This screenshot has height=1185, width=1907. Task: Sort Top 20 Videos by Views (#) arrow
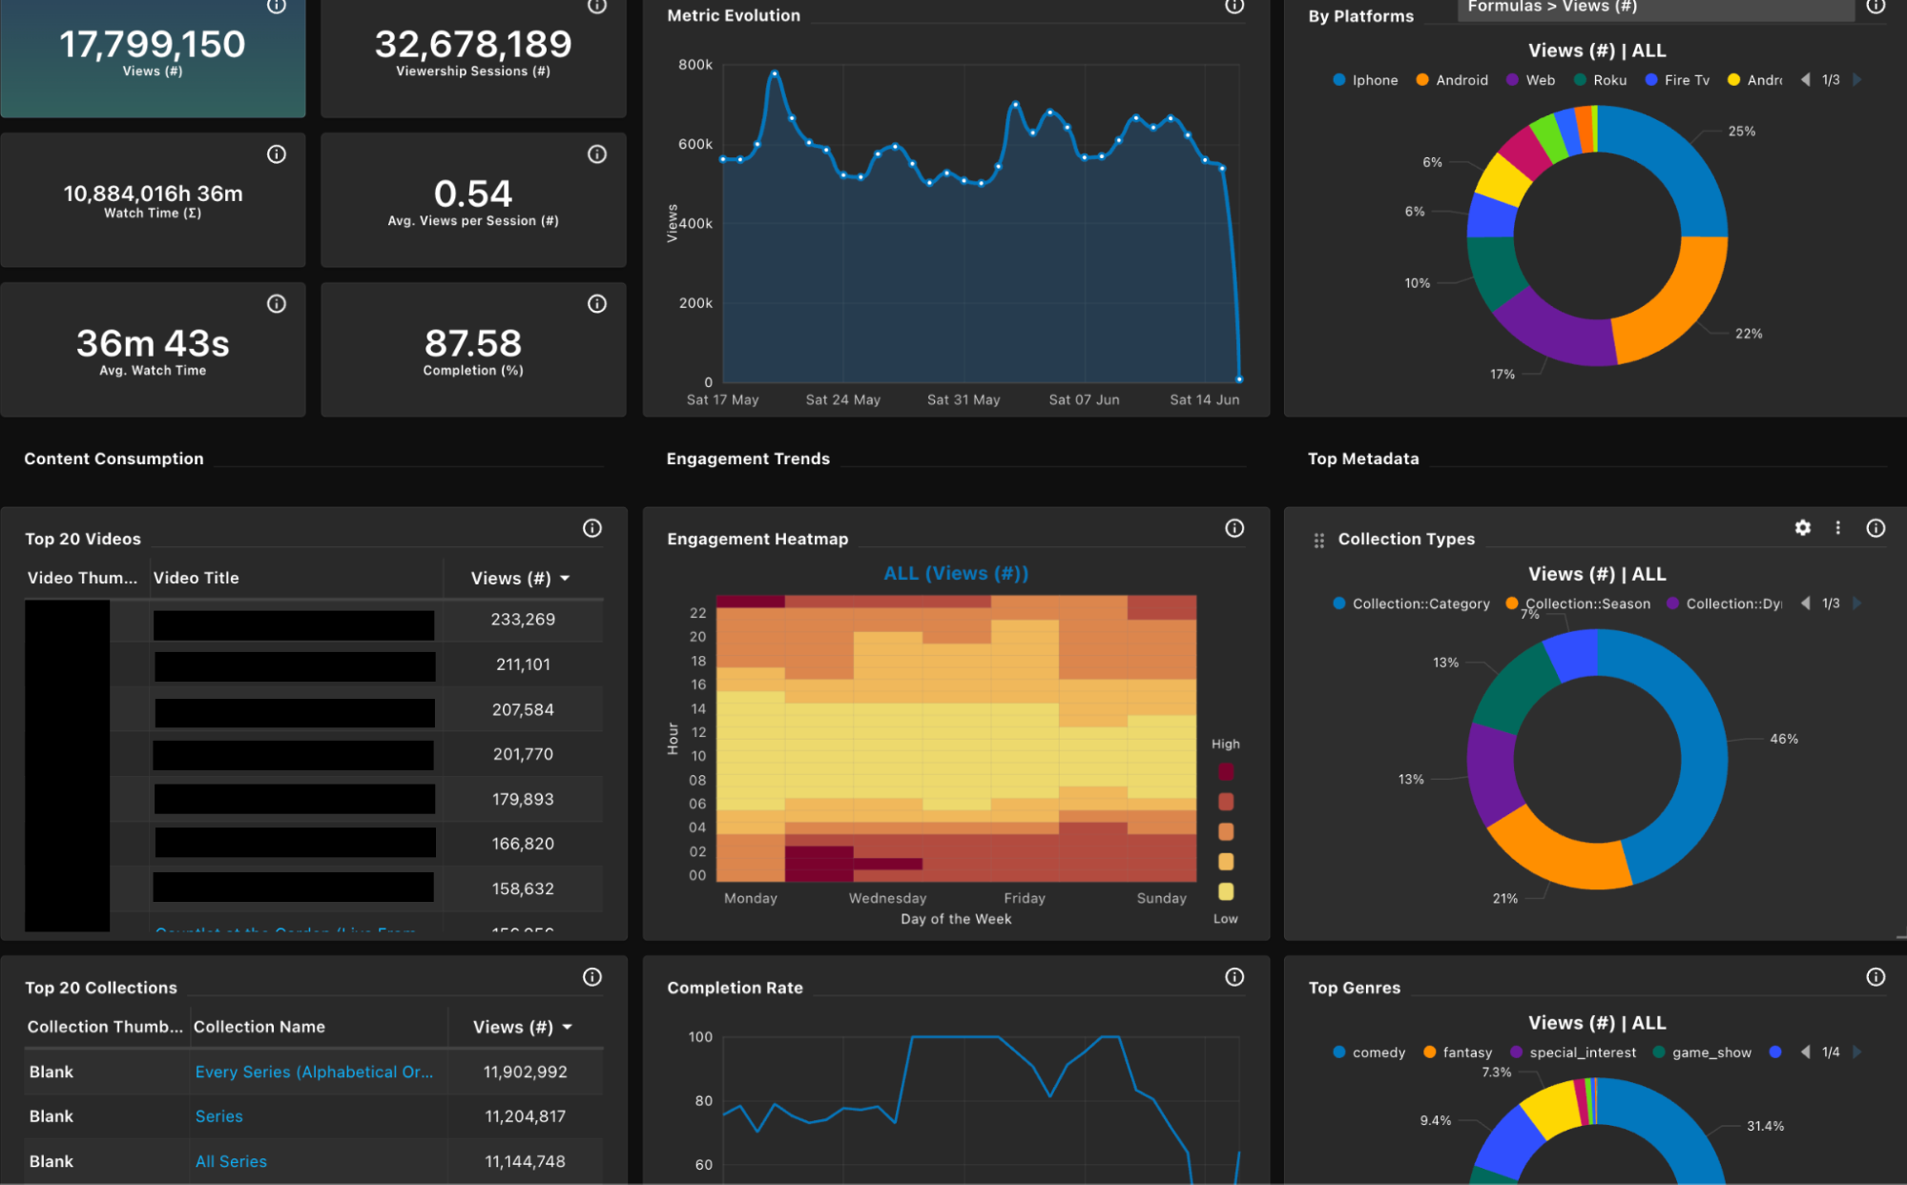pyautogui.click(x=565, y=579)
